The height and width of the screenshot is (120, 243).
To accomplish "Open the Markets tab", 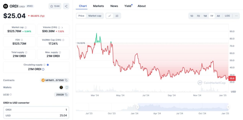I will (x=98, y=6).
